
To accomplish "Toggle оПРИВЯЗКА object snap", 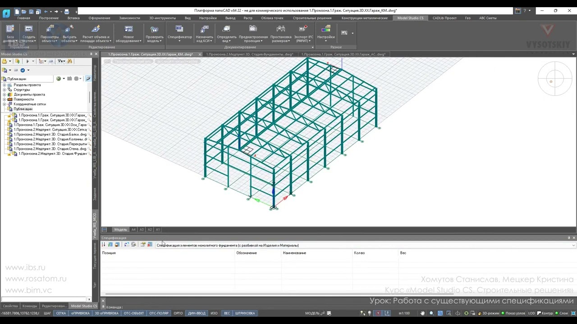I will click(x=80, y=313).
